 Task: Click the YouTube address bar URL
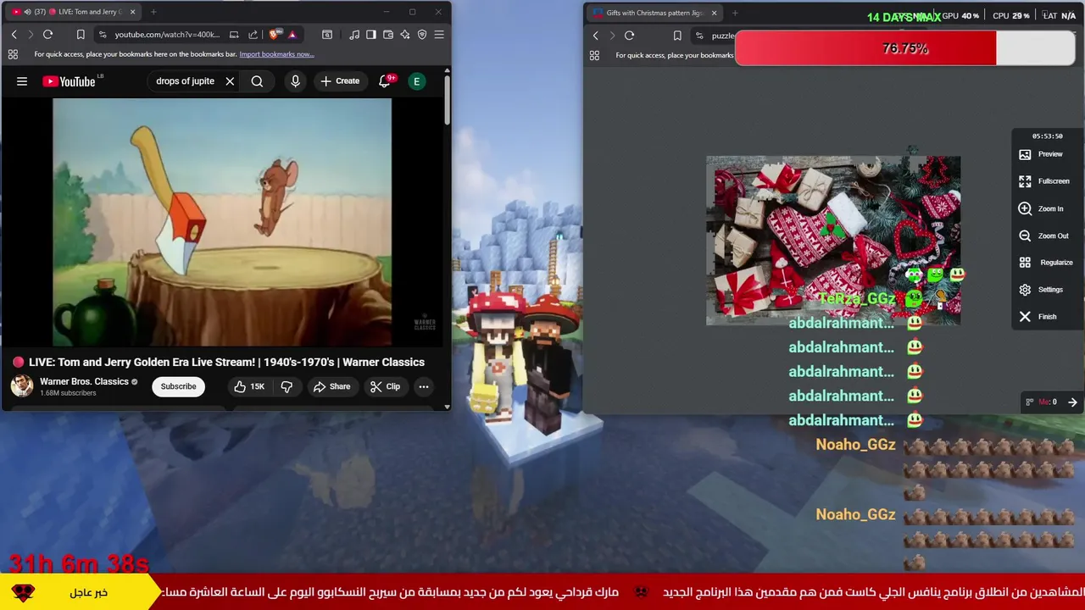pyautogui.click(x=167, y=35)
